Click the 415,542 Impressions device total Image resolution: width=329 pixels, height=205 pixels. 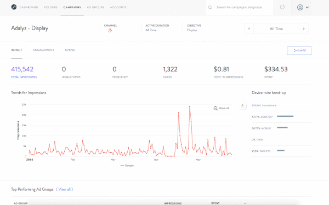pyautogui.click(x=264, y=105)
